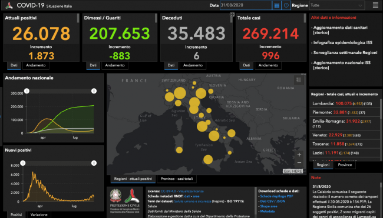This screenshot has width=383, height=218.
Task: Grab left range handle on Andamento nazionale chart
Action: 27,91
